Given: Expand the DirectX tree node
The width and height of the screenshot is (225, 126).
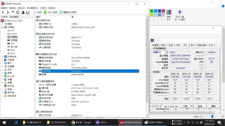Looking at the screenshot, I should 2,76.
